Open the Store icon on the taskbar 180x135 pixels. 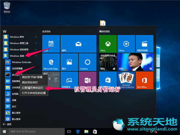pyautogui.click(x=94, y=131)
